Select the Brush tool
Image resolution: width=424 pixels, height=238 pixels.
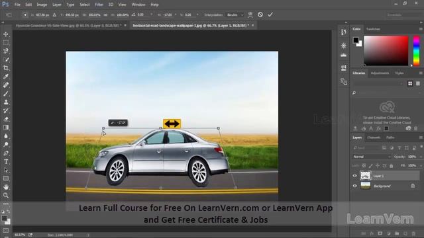click(6, 94)
